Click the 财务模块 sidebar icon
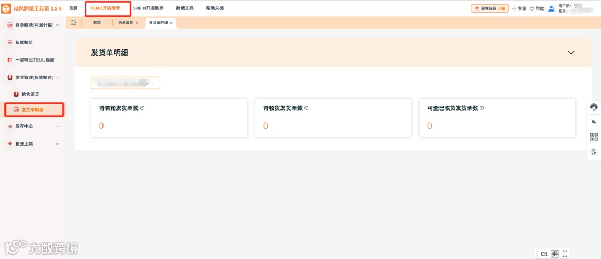Screen dimensions: 601x259 point(10,25)
